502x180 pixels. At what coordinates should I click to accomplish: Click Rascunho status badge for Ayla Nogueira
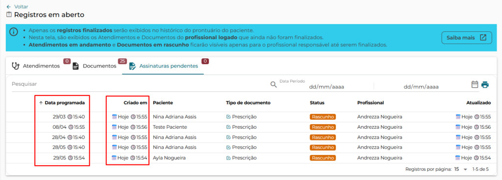323,157
